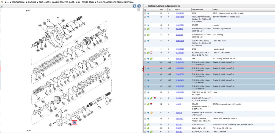Screen dimensions: 275x133
Task: Add shim 1286875C1 with plus icon
Action: (x=145, y=86)
